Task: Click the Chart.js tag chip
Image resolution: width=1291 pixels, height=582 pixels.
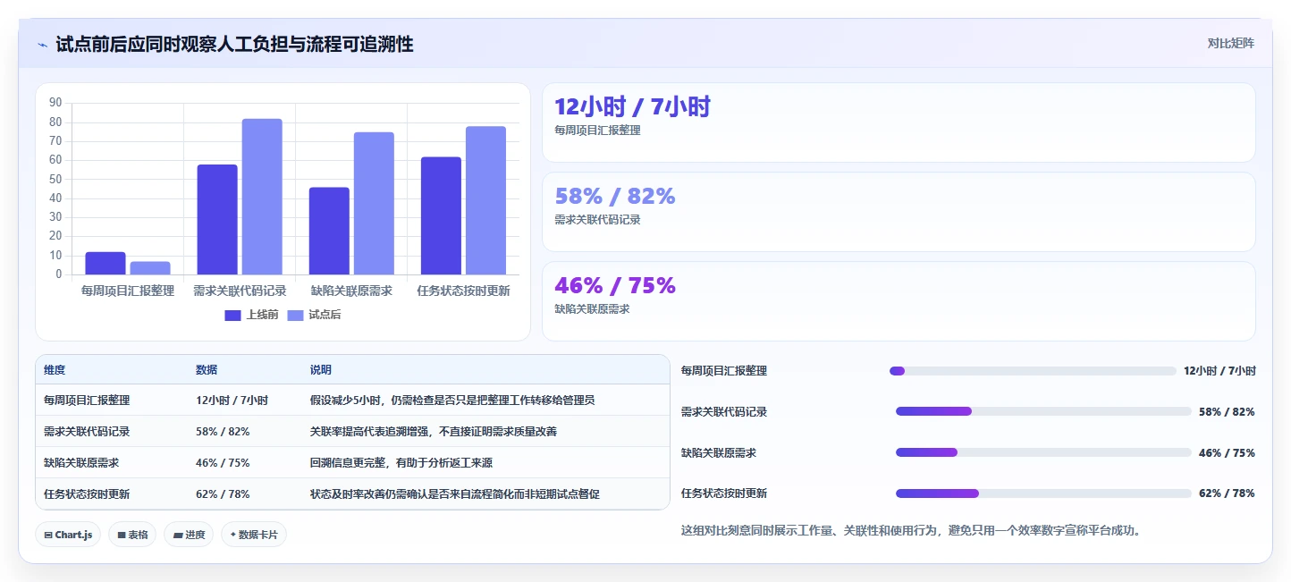Action: (x=69, y=535)
